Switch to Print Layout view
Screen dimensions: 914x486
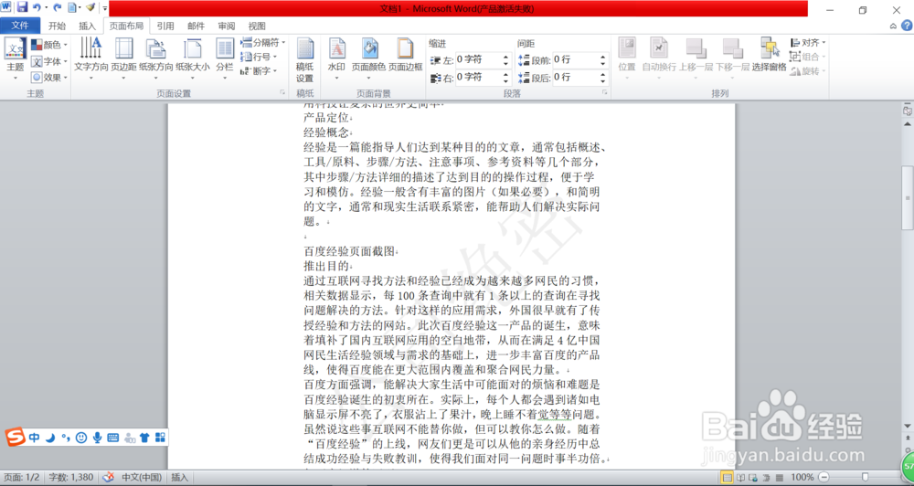pos(727,478)
